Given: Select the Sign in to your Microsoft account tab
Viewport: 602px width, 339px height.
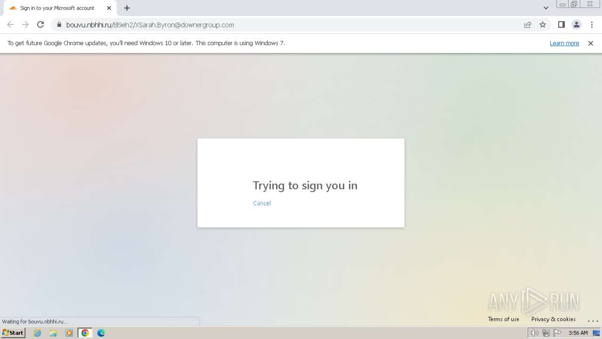Looking at the screenshot, I should tap(60, 8).
